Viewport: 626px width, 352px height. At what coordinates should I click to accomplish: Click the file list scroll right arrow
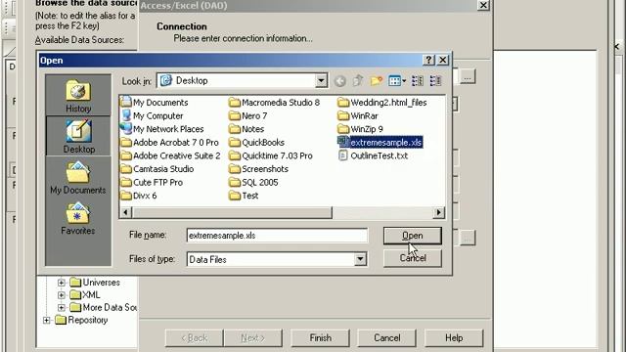coord(439,213)
